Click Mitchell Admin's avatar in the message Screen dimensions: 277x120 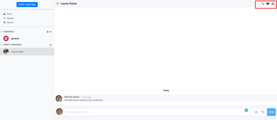tap(59, 98)
